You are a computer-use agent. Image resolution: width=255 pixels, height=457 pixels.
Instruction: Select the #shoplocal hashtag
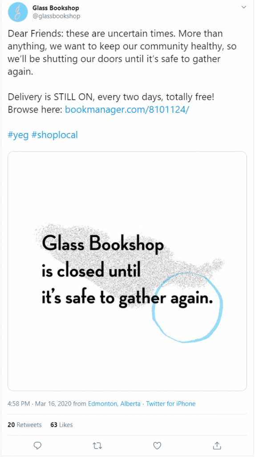pyautogui.click(x=54, y=135)
